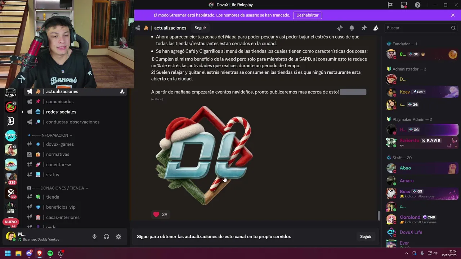Open user settings gear icon
The height and width of the screenshot is (259, 461).
click(118, 236)
